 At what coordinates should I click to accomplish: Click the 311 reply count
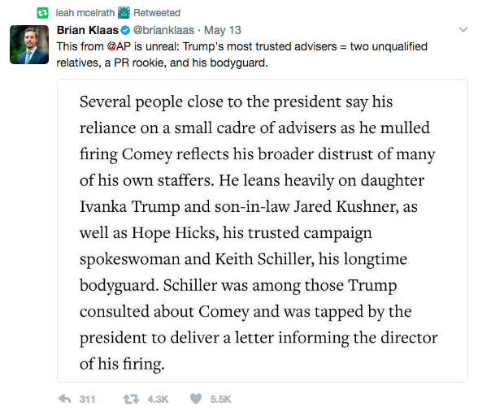pyautogui.click(x=88, y=400)
